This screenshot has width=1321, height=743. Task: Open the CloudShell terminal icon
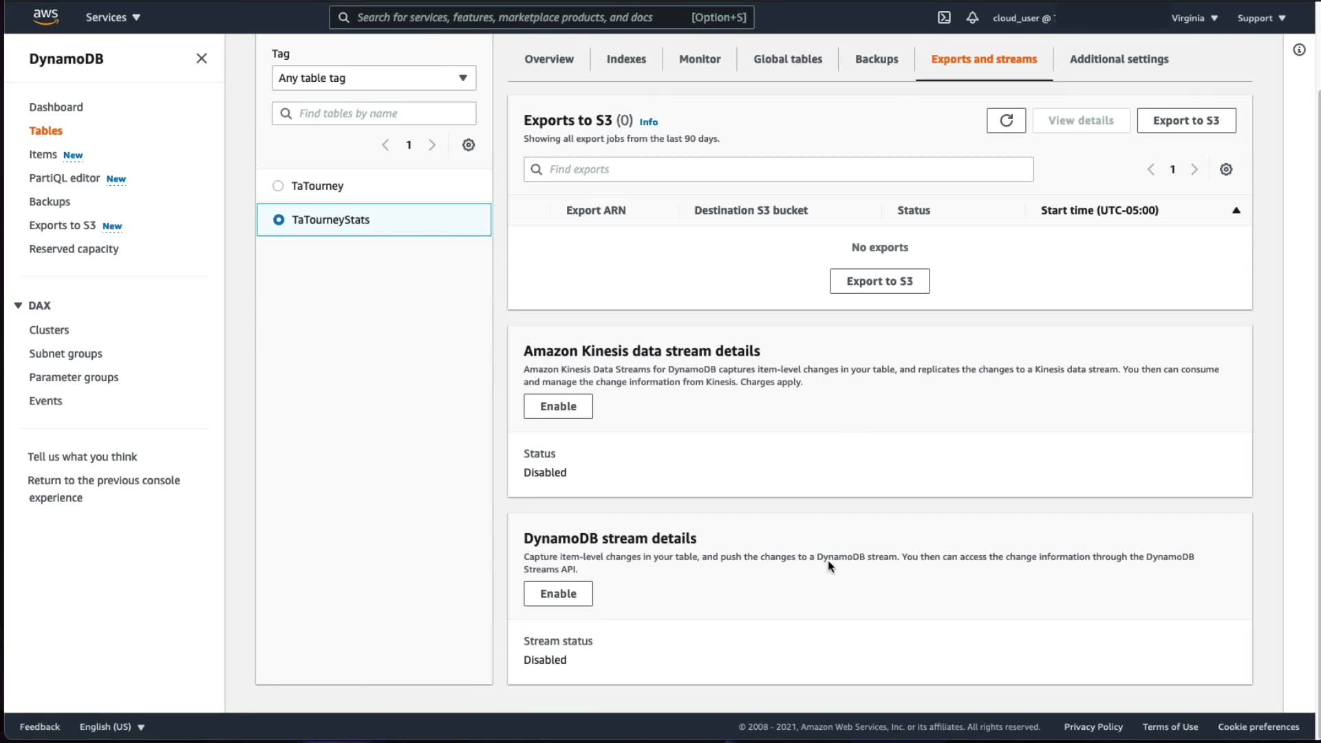(944, 18)
